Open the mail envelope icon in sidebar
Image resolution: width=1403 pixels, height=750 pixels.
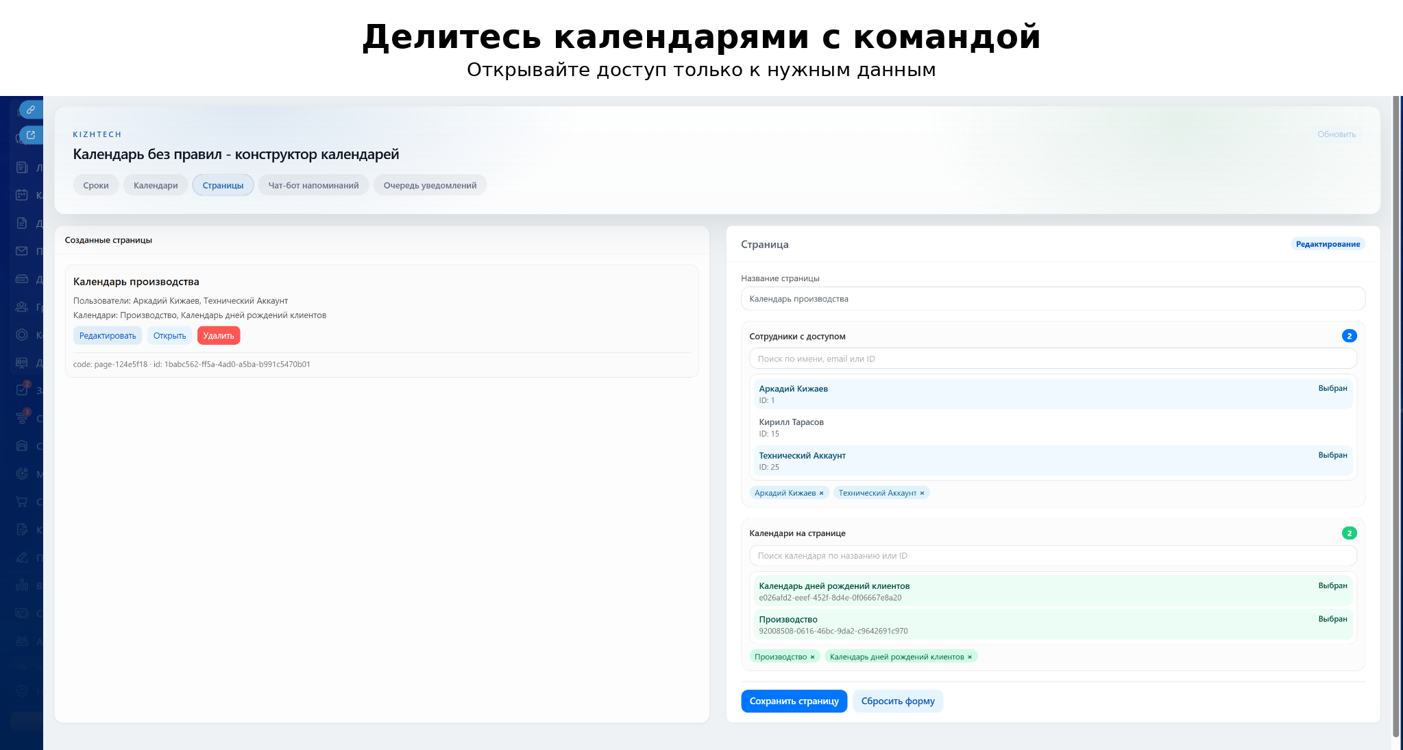click(22, 251)
